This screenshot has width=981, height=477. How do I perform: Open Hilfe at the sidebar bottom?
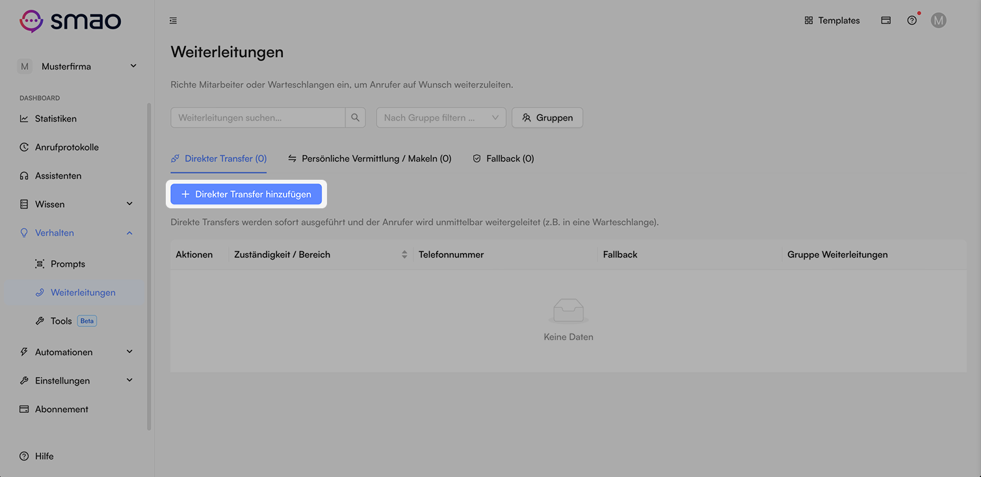36,456
